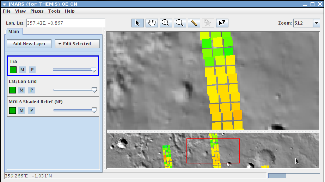Image resolution: width=325 pixels, height=182 pixels.
Task: Adjust the TES layer opacity slider
Action: (x=93, y=70)
